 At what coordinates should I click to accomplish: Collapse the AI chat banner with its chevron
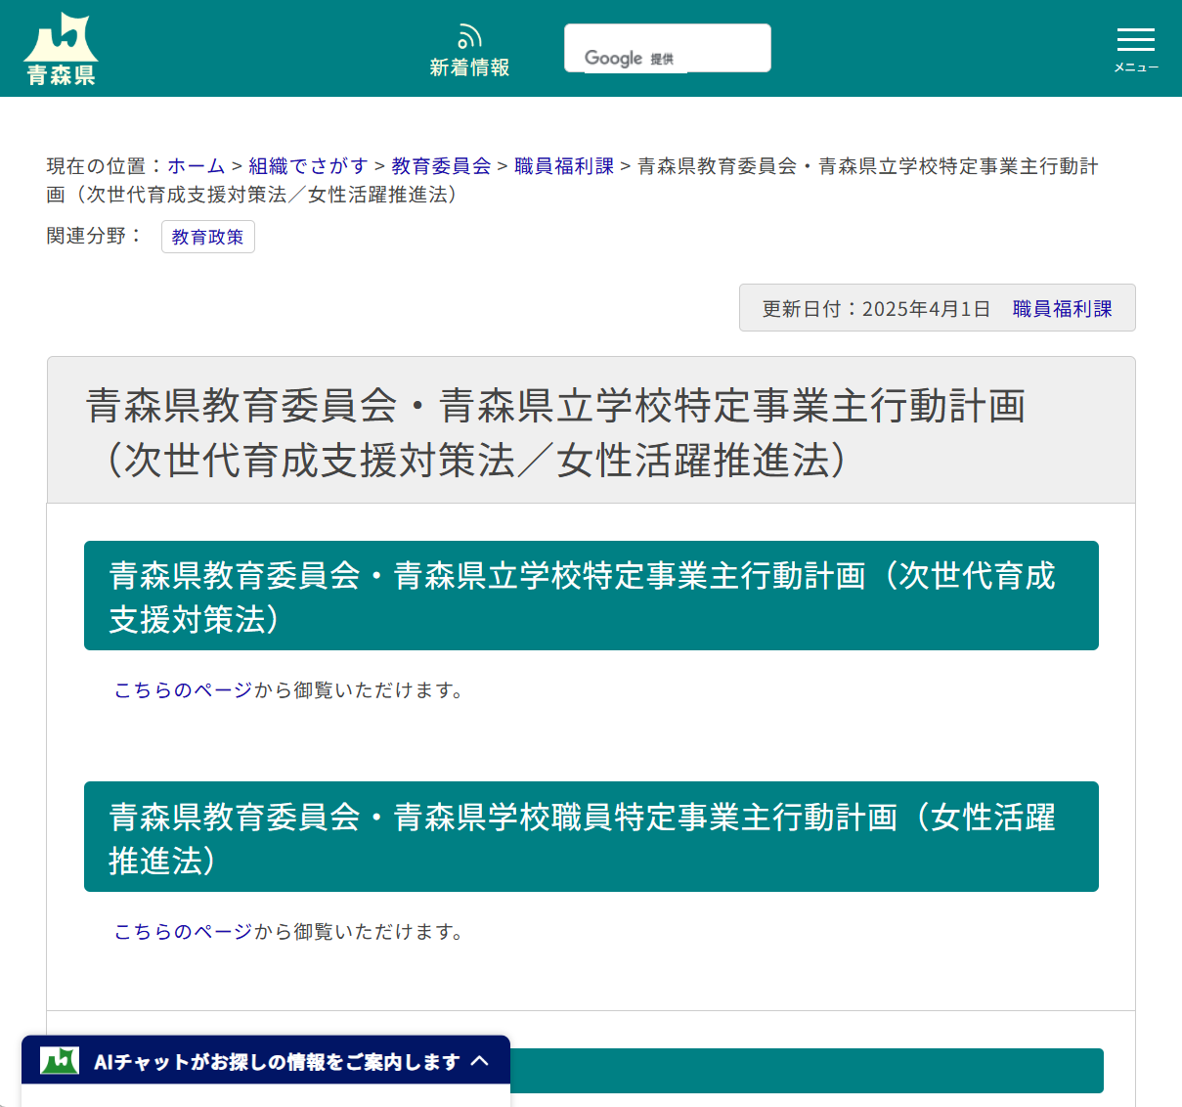pos(481,1060)
